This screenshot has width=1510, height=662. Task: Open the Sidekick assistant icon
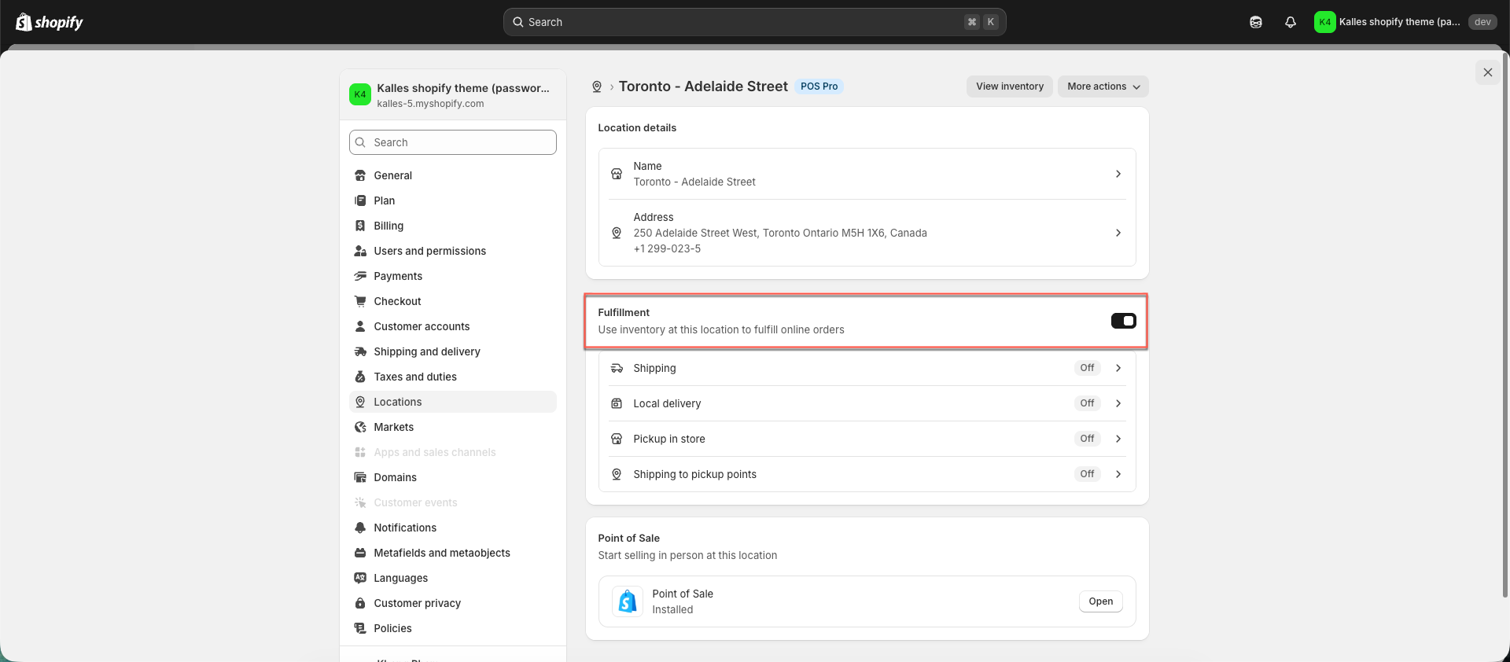1255,22
